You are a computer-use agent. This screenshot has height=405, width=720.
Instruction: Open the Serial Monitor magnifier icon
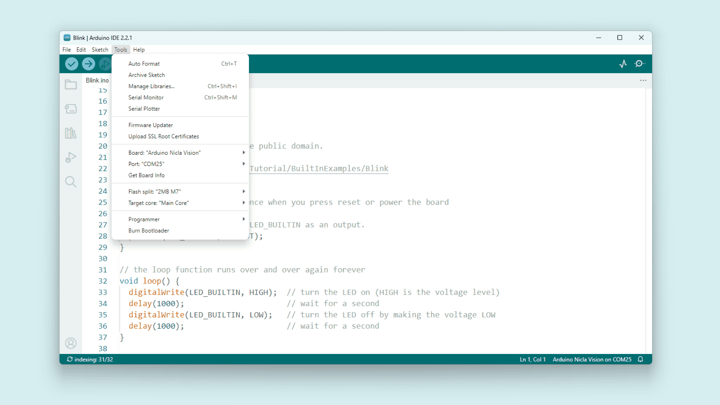[640, 64]
